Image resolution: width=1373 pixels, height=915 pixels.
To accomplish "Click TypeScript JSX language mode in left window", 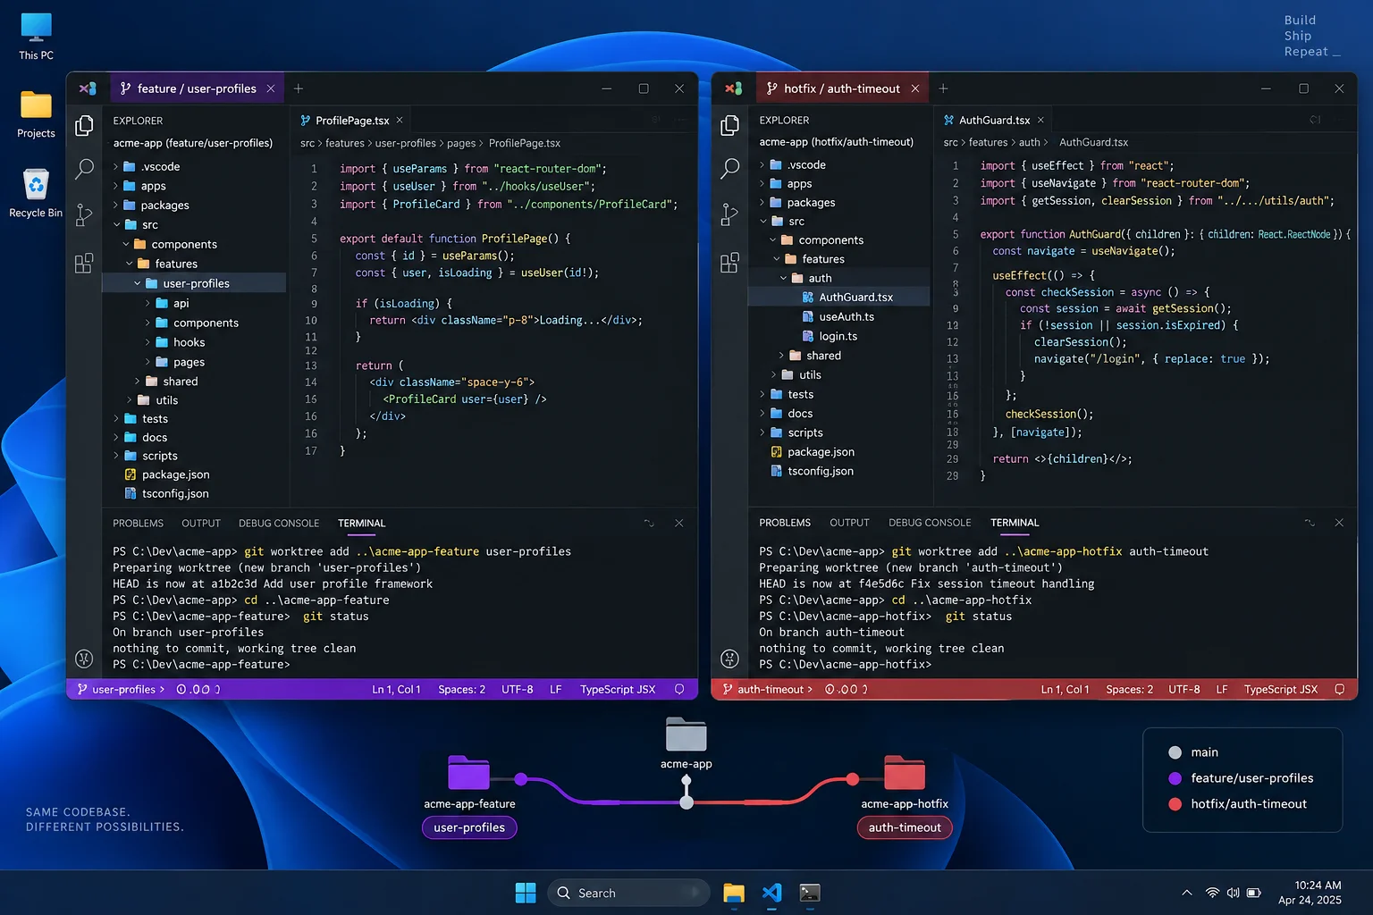I will click(618, 689).
